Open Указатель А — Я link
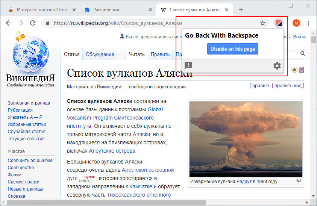The height and width of the screenshot is (206, 317). 25,117
